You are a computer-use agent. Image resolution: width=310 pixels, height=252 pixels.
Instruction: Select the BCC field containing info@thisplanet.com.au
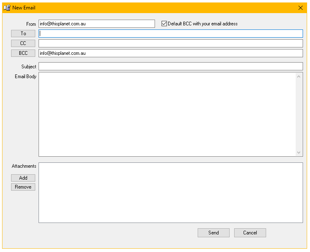pos(171,53)
